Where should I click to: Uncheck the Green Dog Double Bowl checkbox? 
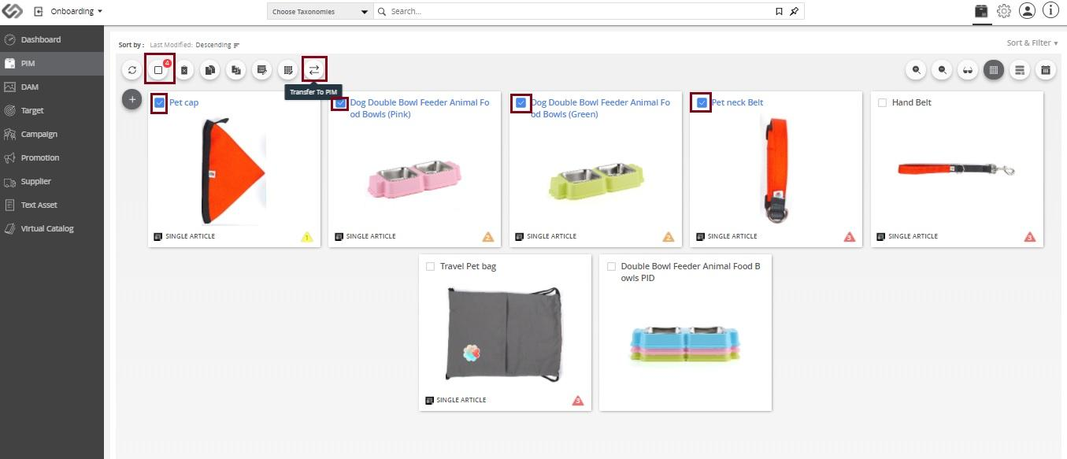click(x=521, y=102)
